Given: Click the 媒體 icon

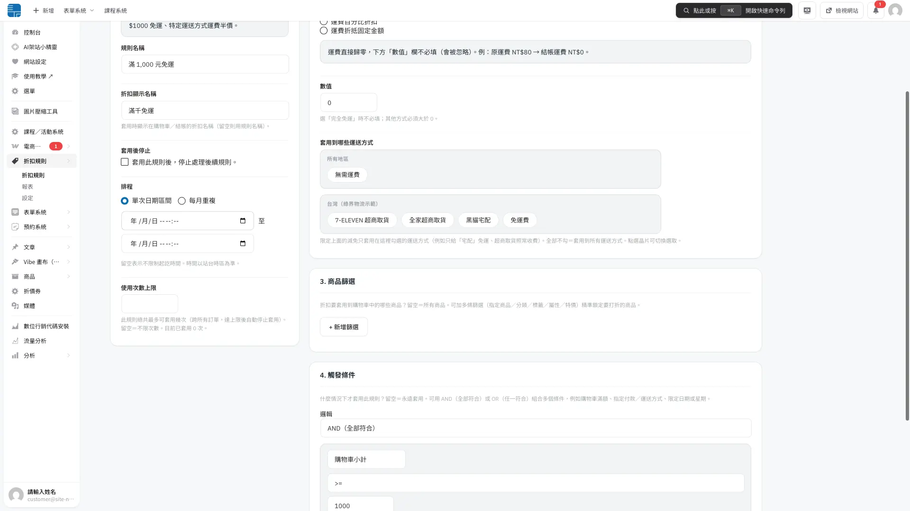Looking at the screenshot, I should point(15,306).
